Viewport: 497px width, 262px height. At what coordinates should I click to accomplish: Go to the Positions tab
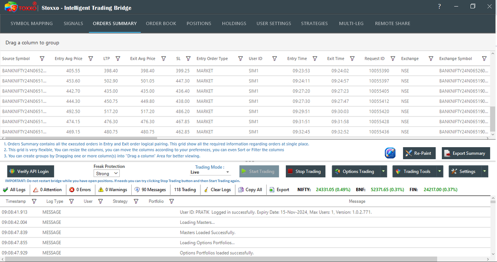[x=199, y=23]
